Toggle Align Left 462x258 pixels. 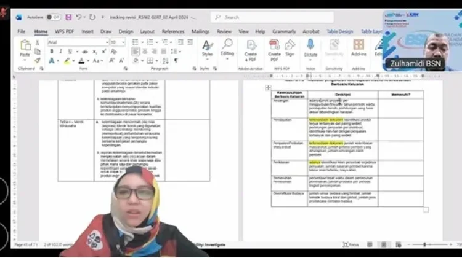coord(136,52)
